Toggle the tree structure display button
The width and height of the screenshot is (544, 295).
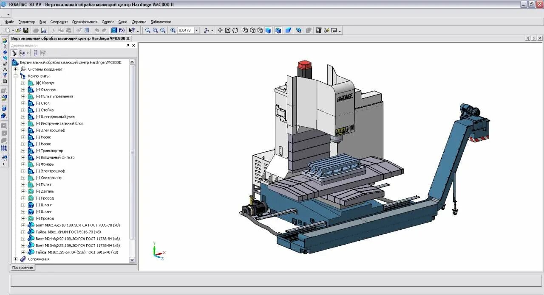pyautogui.click(x=14, y=53)
